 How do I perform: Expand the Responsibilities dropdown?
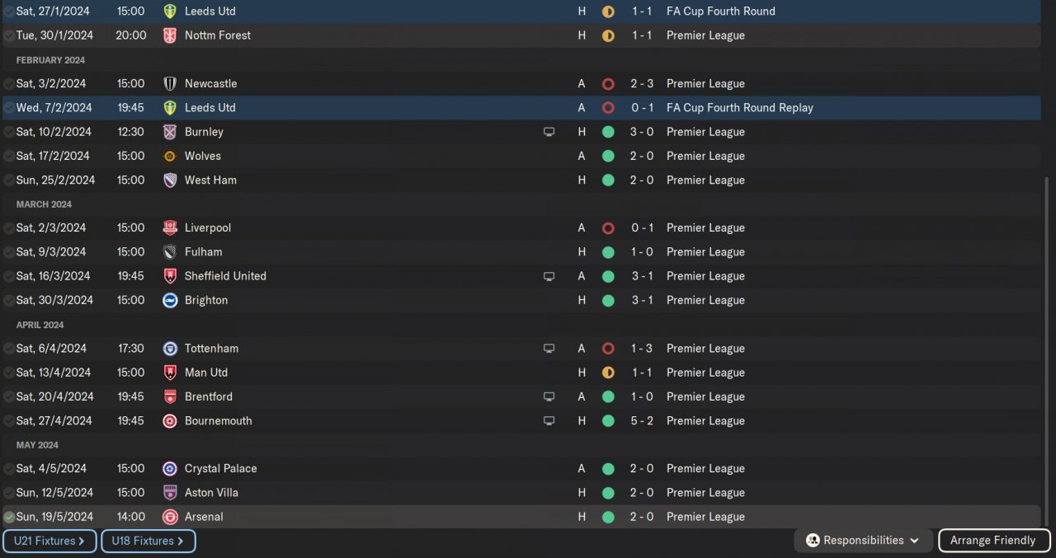point(863,541)
